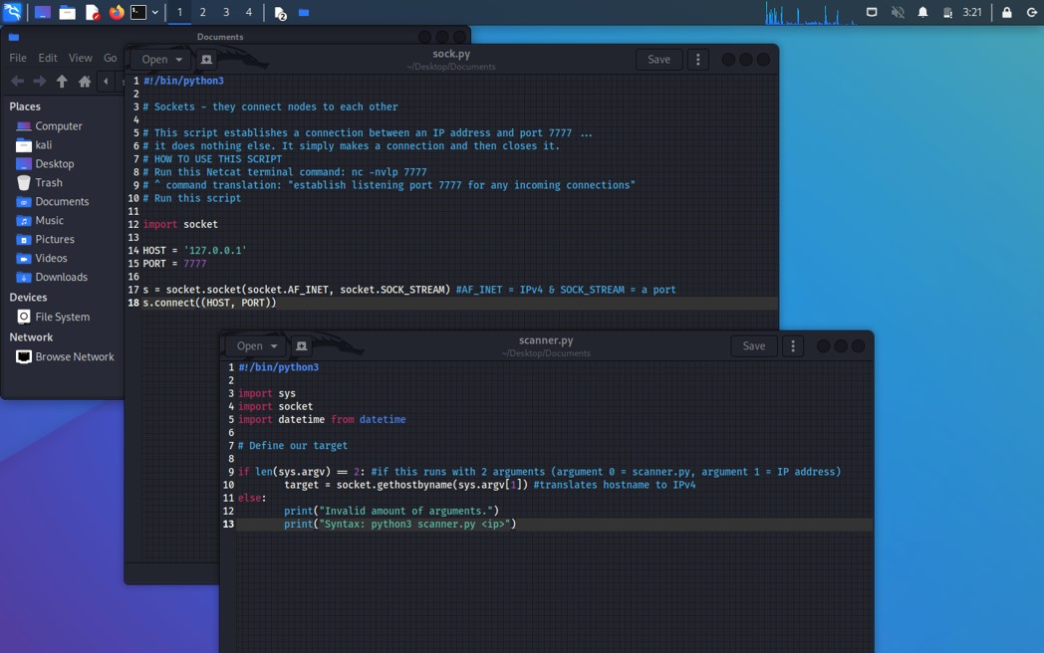Click the '# Define our target' comment

coord(293,445)
